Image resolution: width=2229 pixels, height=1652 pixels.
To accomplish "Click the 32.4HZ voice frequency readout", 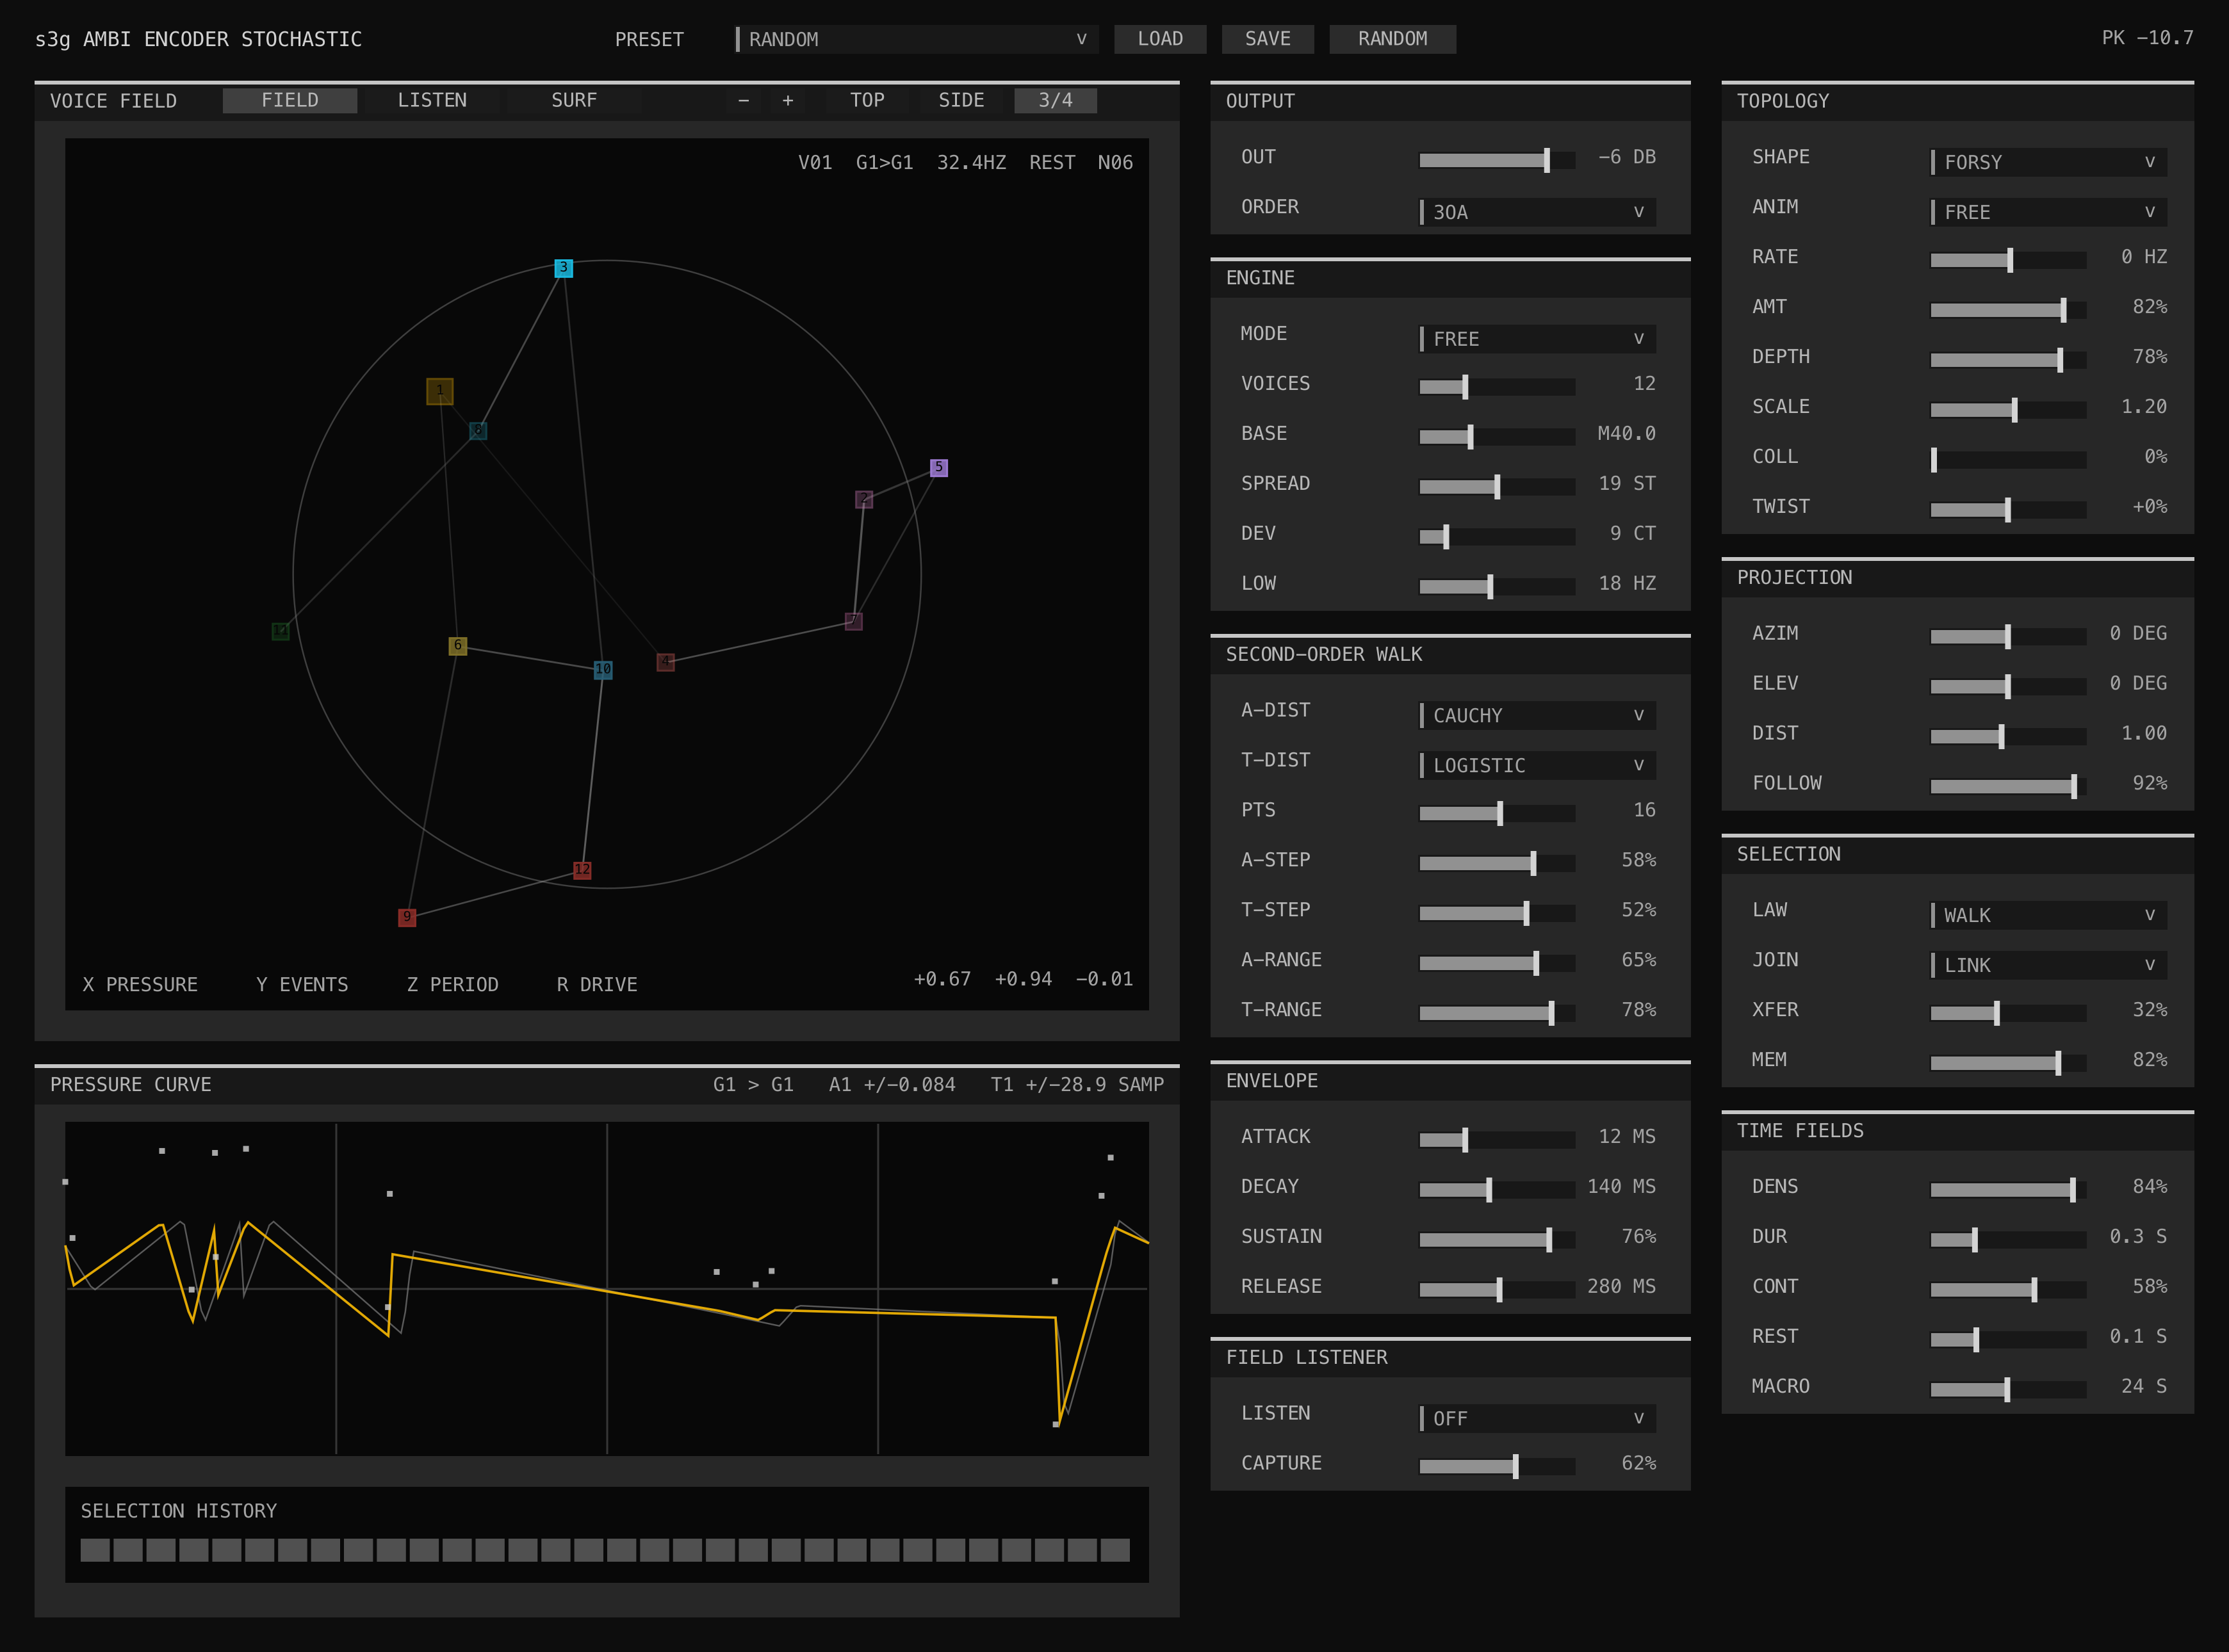I will coord(972,162).
